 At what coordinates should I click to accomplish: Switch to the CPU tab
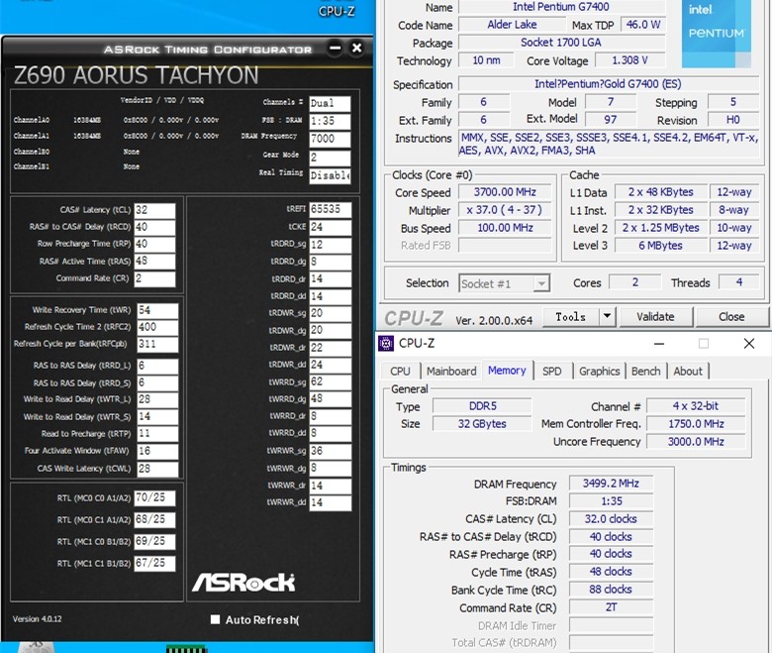400,371
